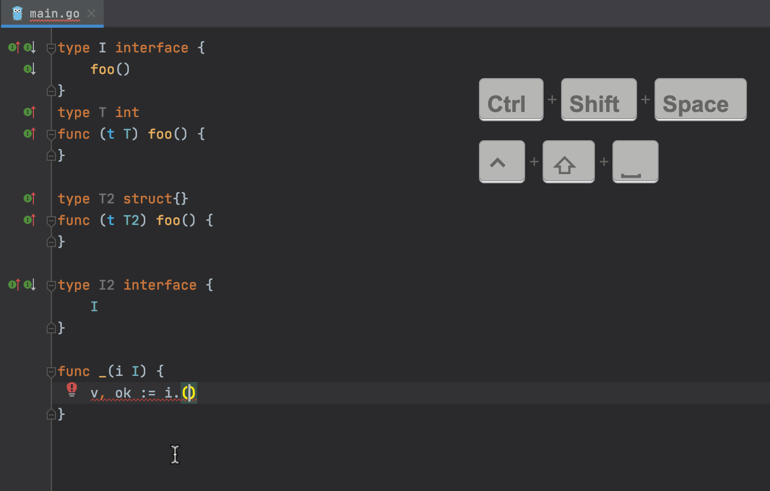This screenshot has width=770, height=491.
Task: Click implements gutter icon on 'type T int' line
Action: tap(30, 112)
